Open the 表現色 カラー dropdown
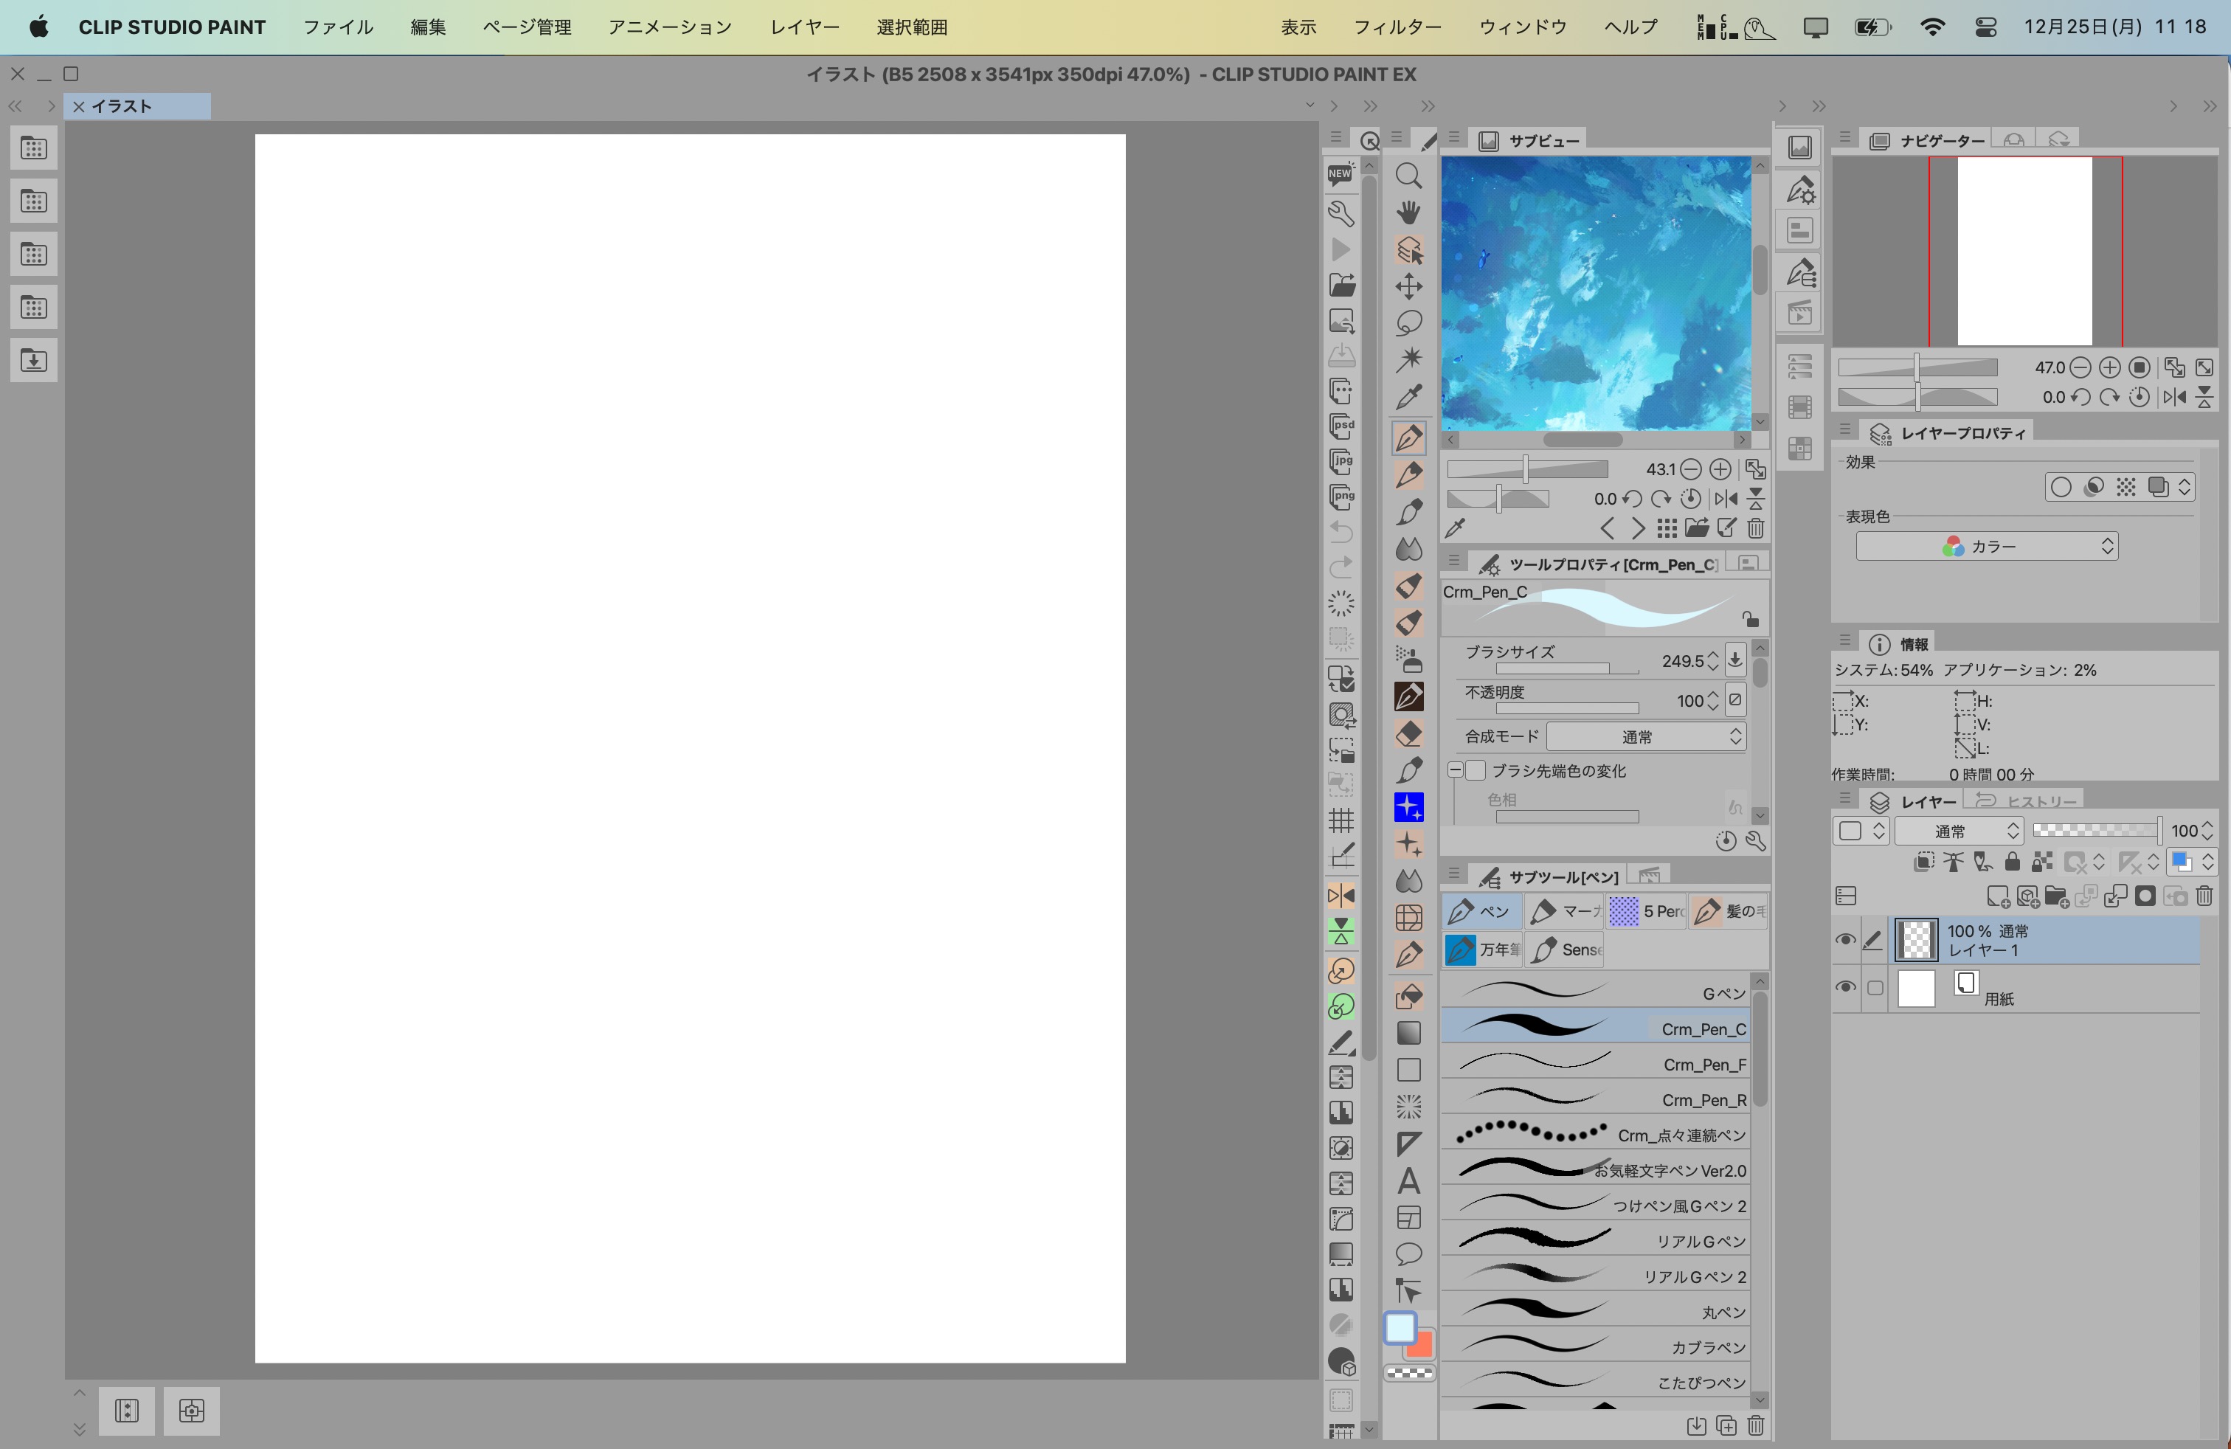This screenshot has width=2231, height=1449. coord(1986,547)
